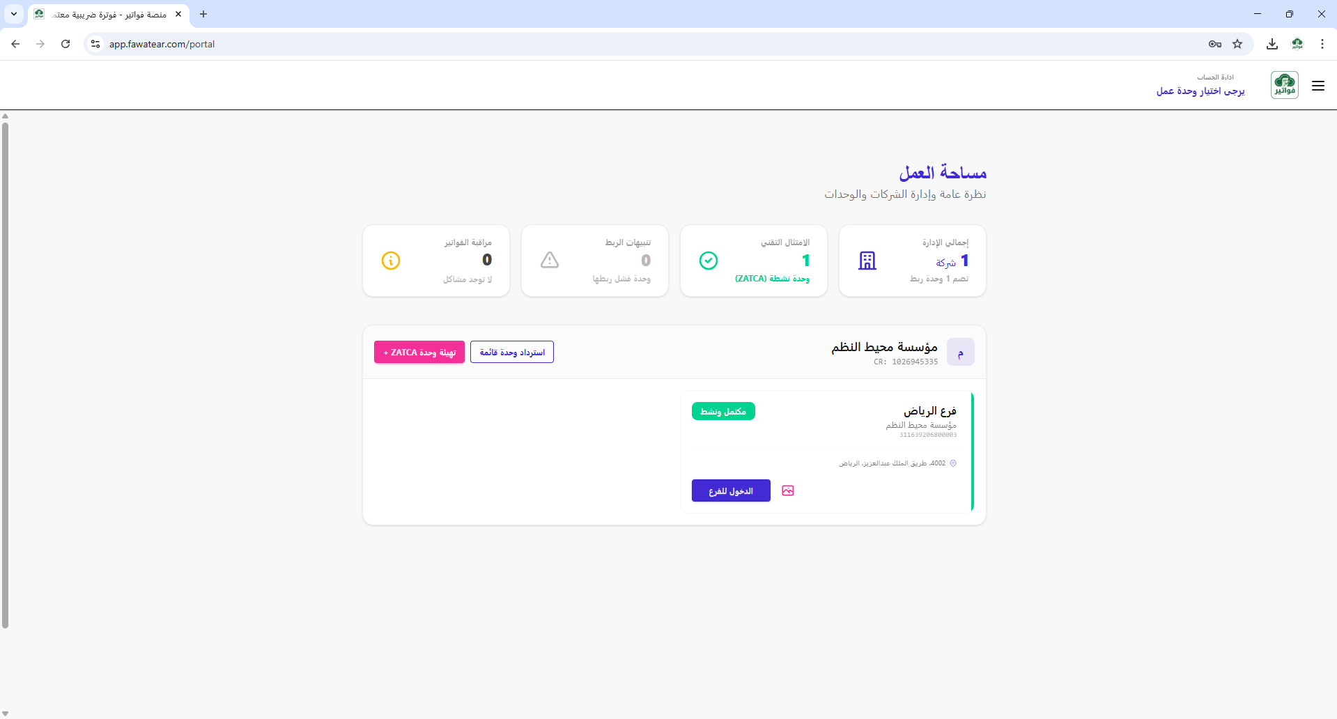The width and height of the screenshot is (1337, 719).
Task: Click the م avatar of the company
Action: pyautogui.click(x=960, y=353)
